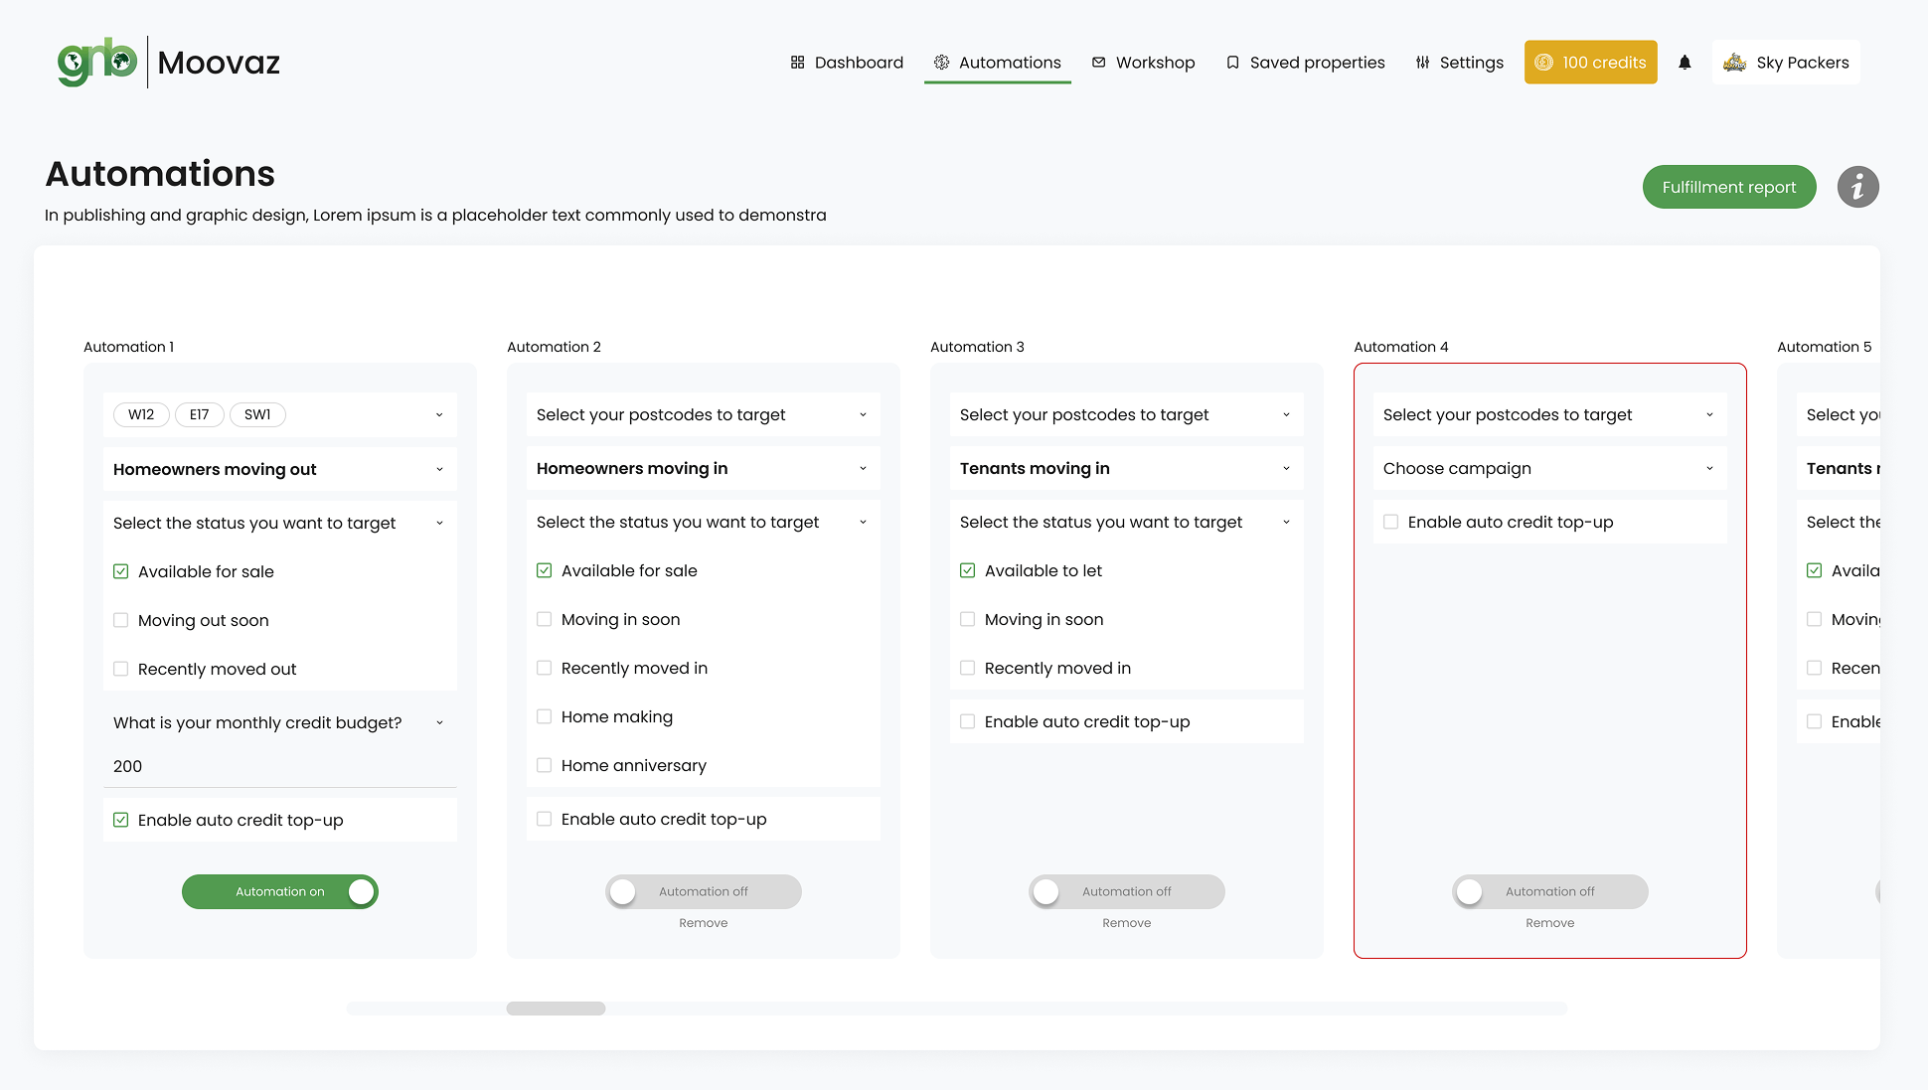The height and width of the screenshot is (1090, 1928).
Task: Open the info icon beside Fulfillment report
Action: (x=1857, y=187)
